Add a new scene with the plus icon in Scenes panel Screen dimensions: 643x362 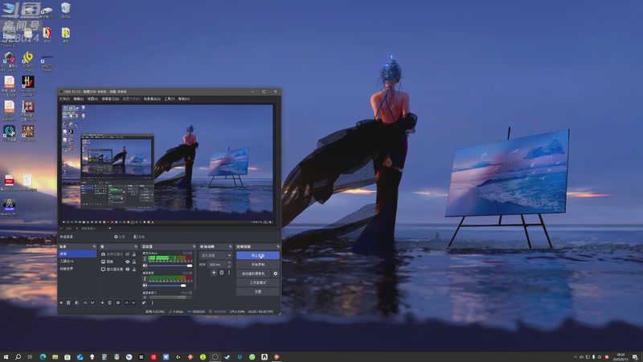click(x=61, y=302)
